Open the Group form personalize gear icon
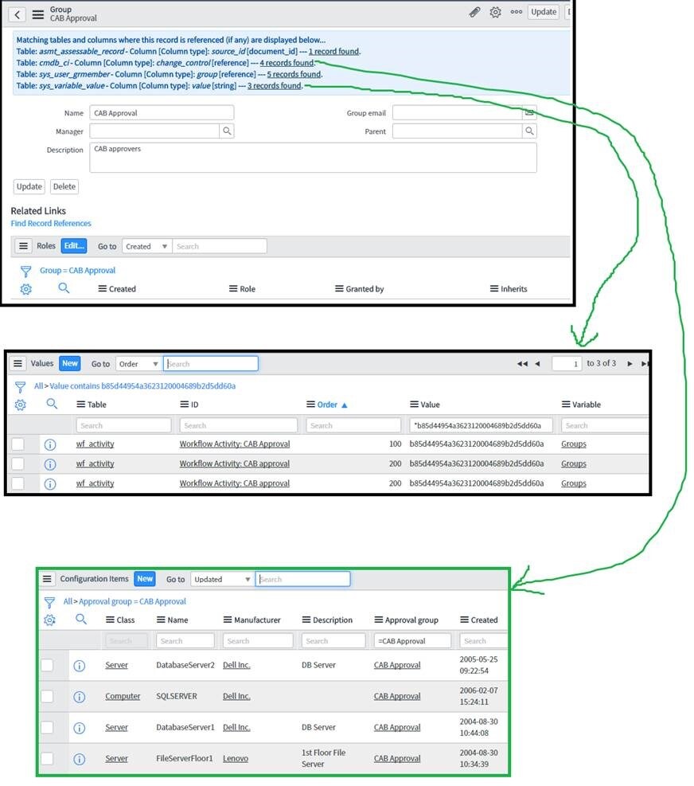The image size is (694, 786). pos(495,12)
